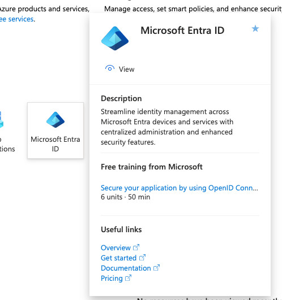Click the 'Microsoft Entra ID' popup title

182,31
